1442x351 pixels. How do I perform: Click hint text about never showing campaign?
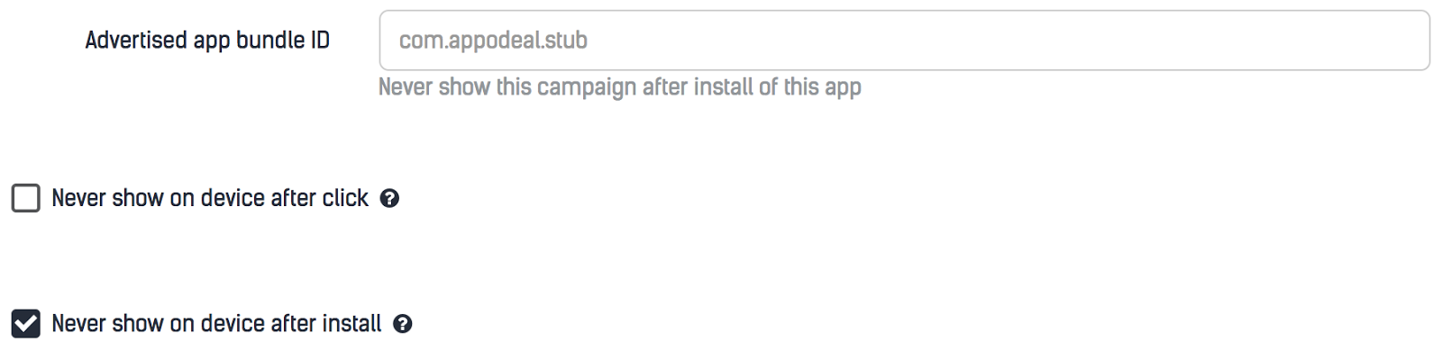pyautogui.click(x=620, y=87)
